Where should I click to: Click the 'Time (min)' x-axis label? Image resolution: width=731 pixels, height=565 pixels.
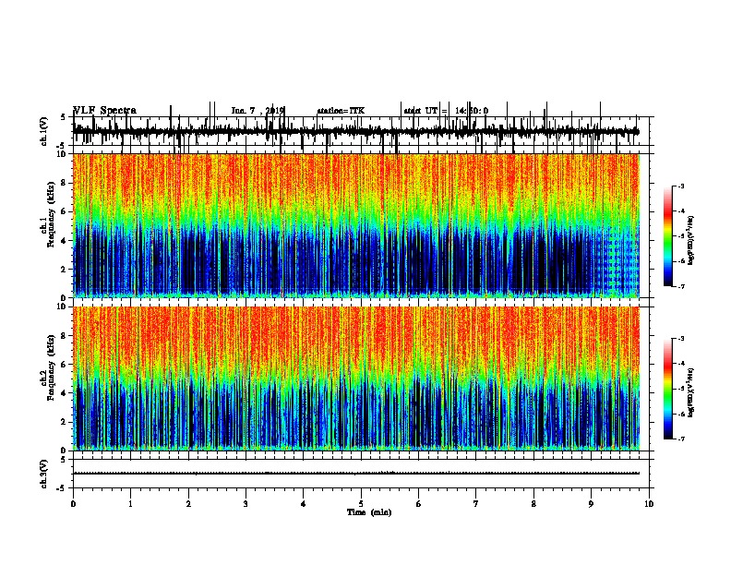point(369,512)
